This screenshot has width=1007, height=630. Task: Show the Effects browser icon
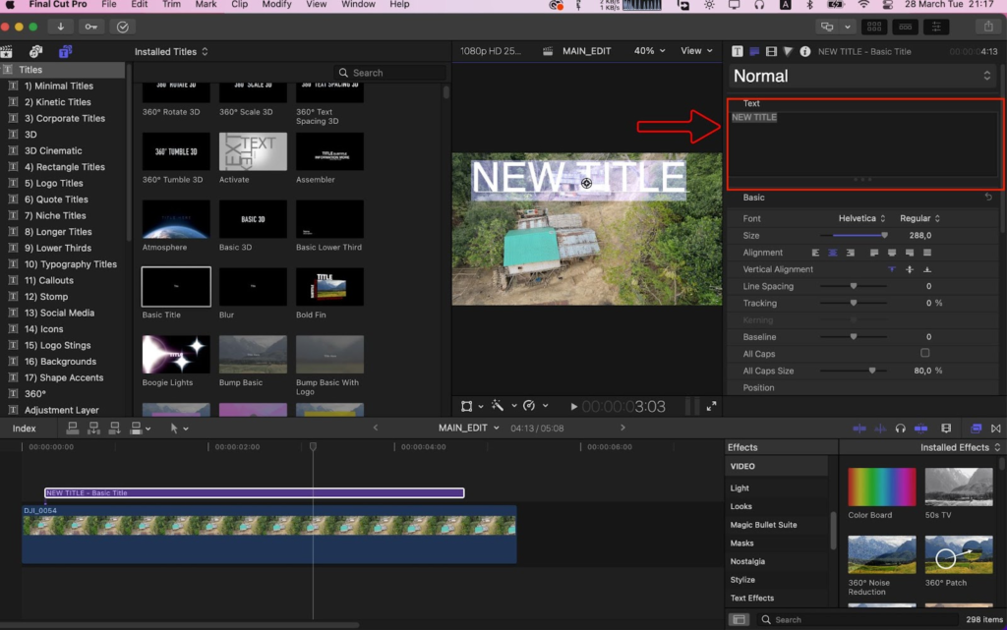(976, 428)
